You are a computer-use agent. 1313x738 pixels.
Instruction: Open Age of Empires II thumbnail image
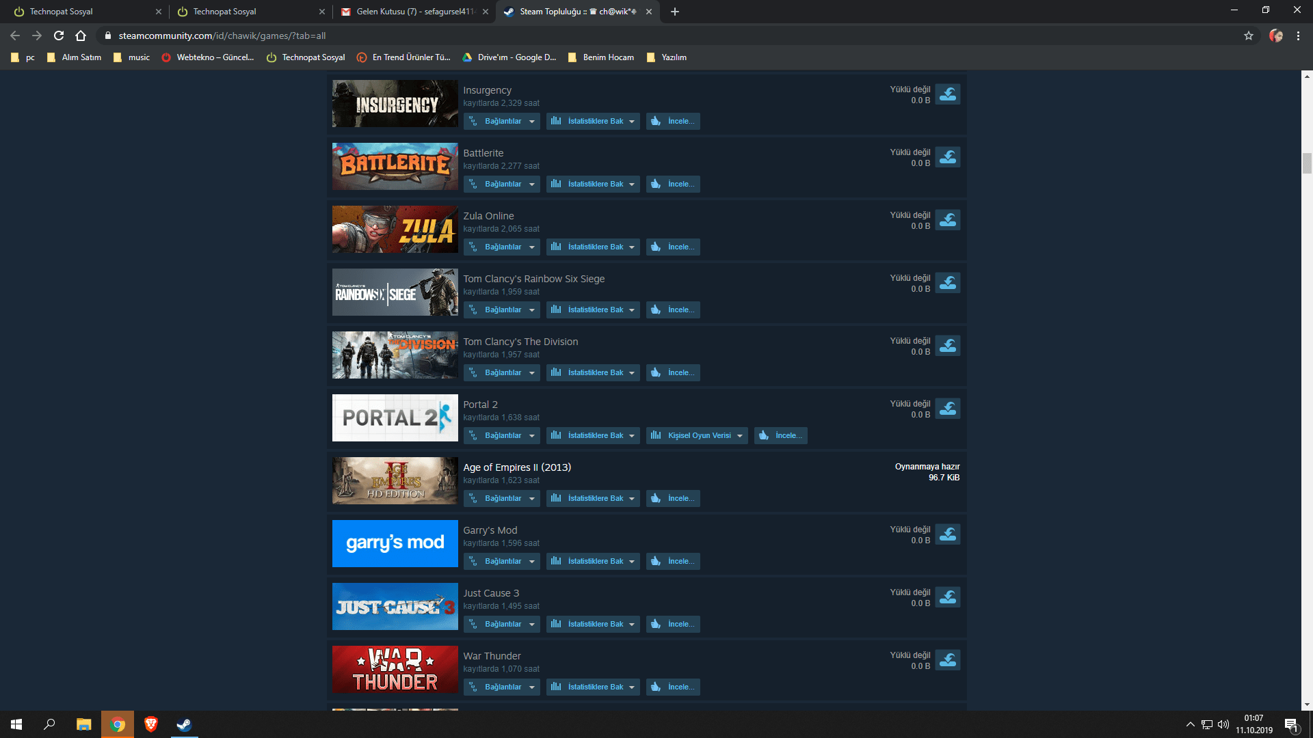point(395,480)
